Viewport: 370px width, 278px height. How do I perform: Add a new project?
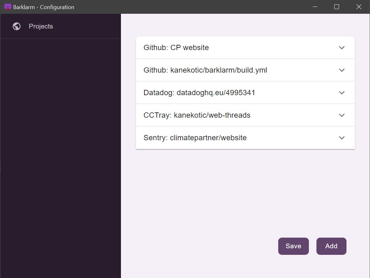331,246
